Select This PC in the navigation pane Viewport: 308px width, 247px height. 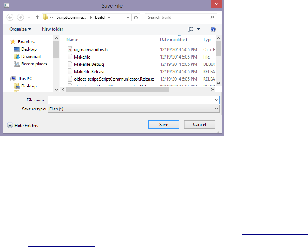[25, 79]
